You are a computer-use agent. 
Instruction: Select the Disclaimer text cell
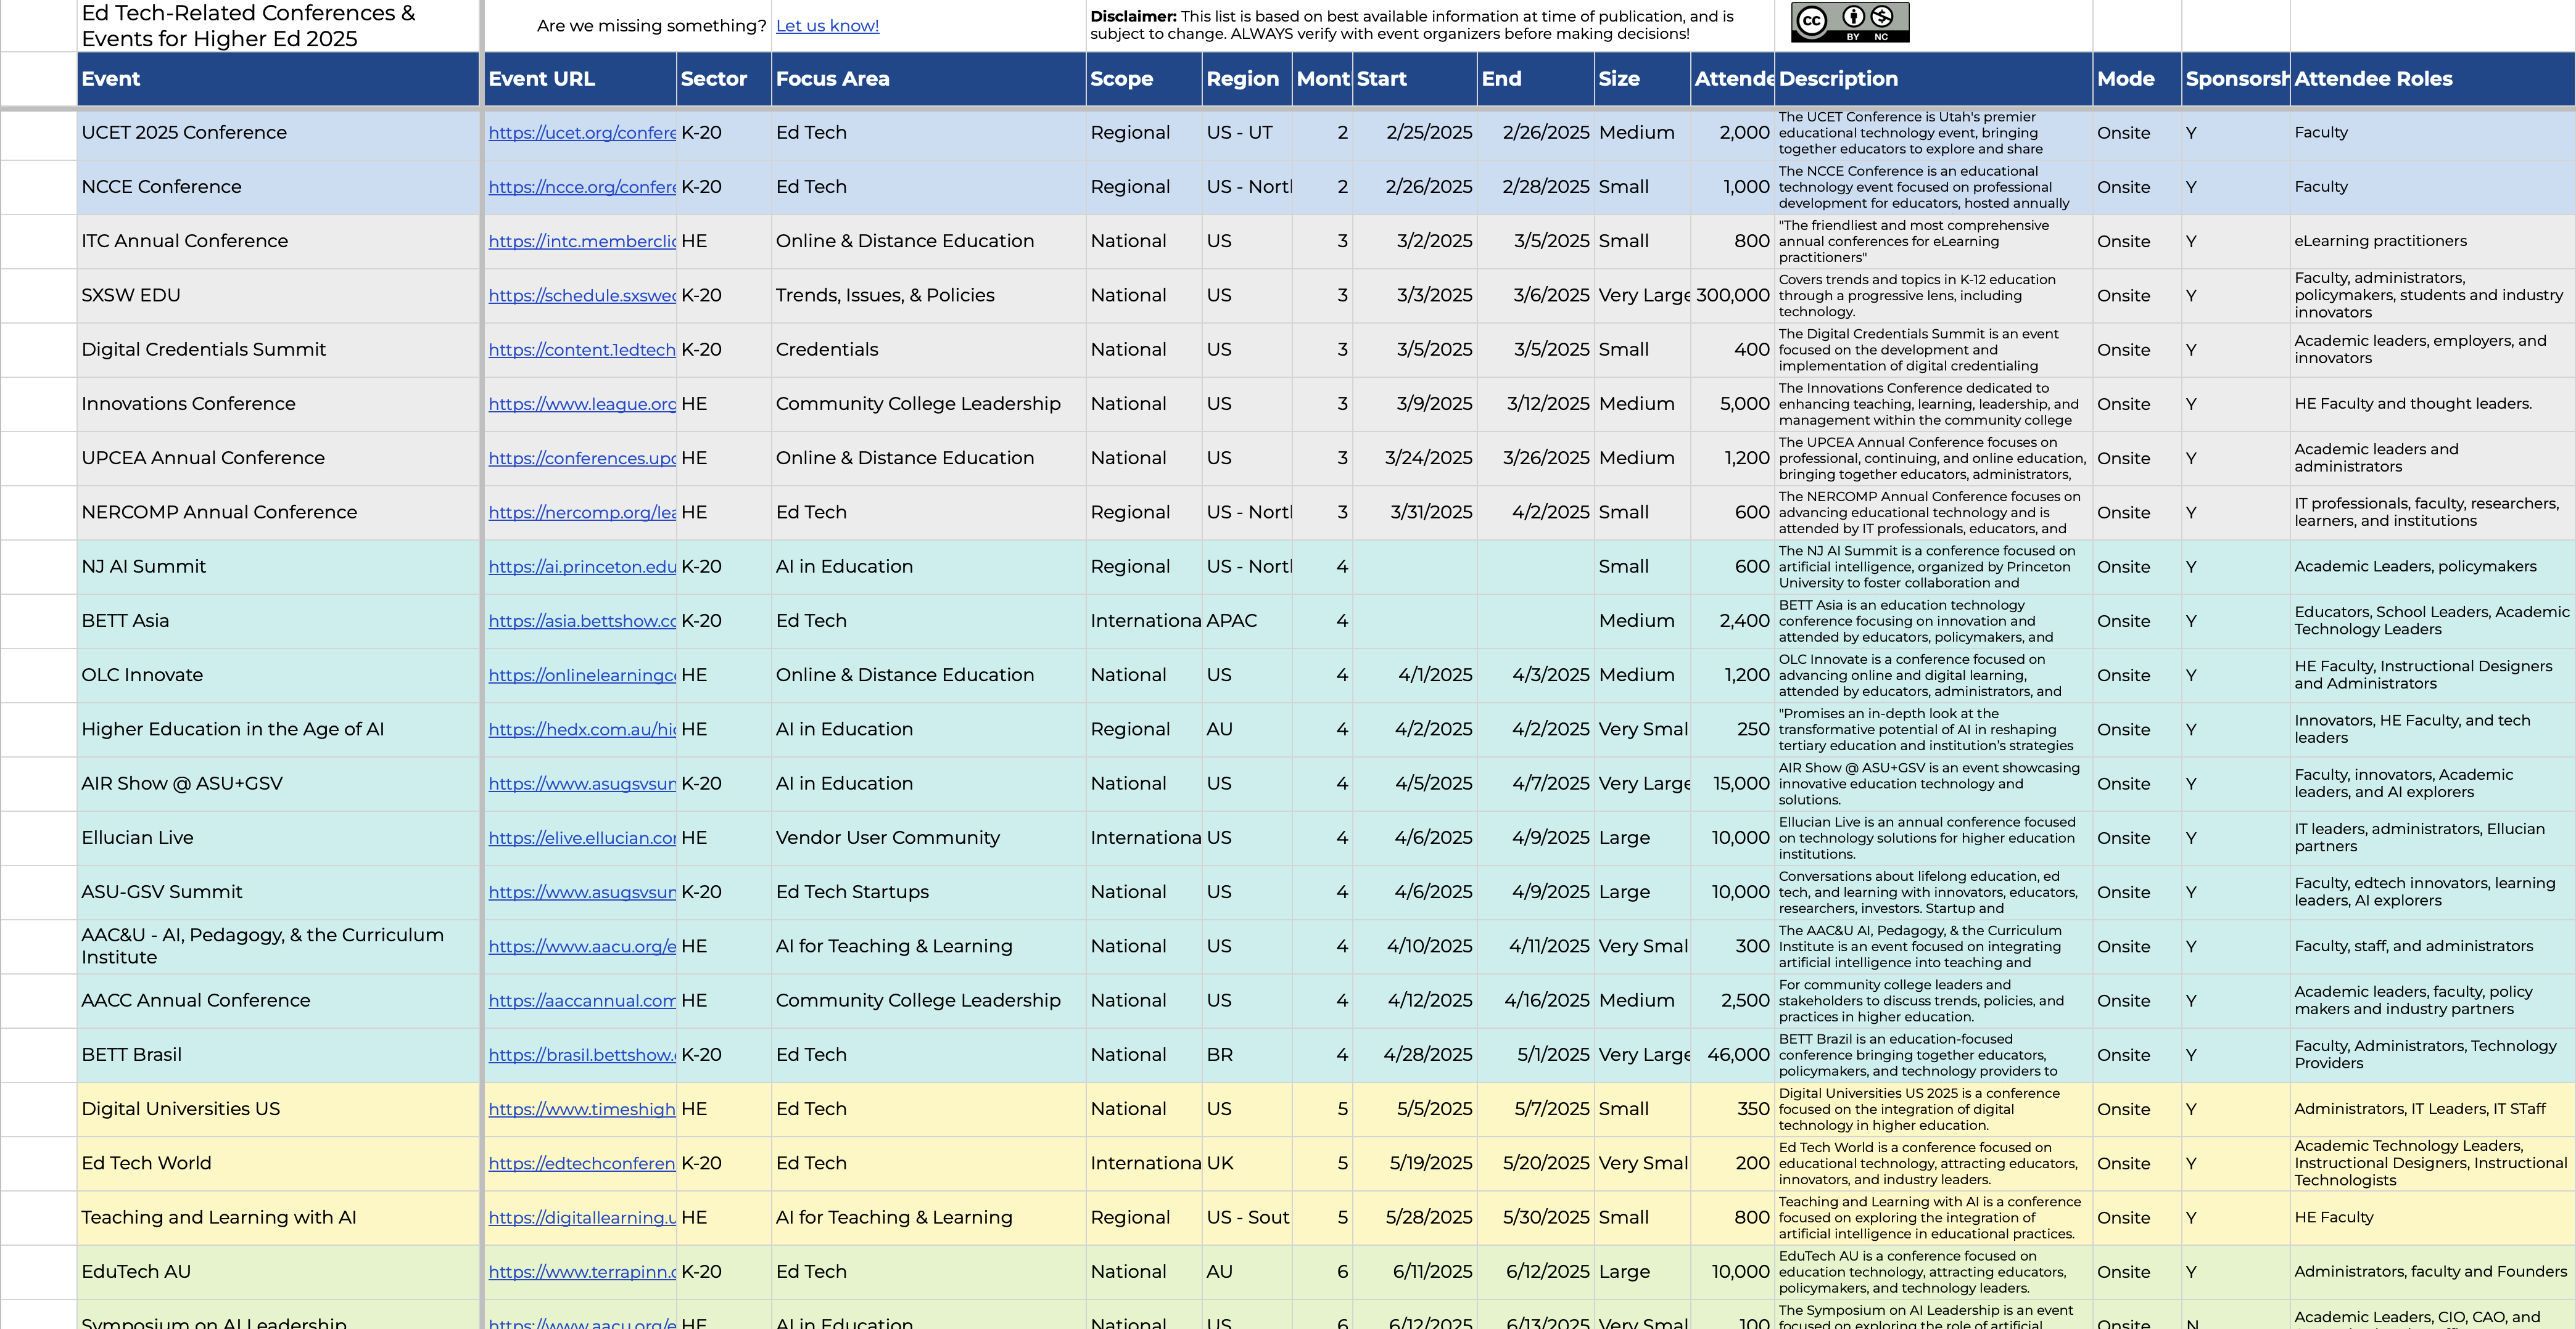(1430, 26)
